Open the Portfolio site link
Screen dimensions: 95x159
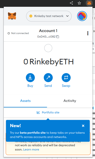pyautogui.click(x=50, y=112)
